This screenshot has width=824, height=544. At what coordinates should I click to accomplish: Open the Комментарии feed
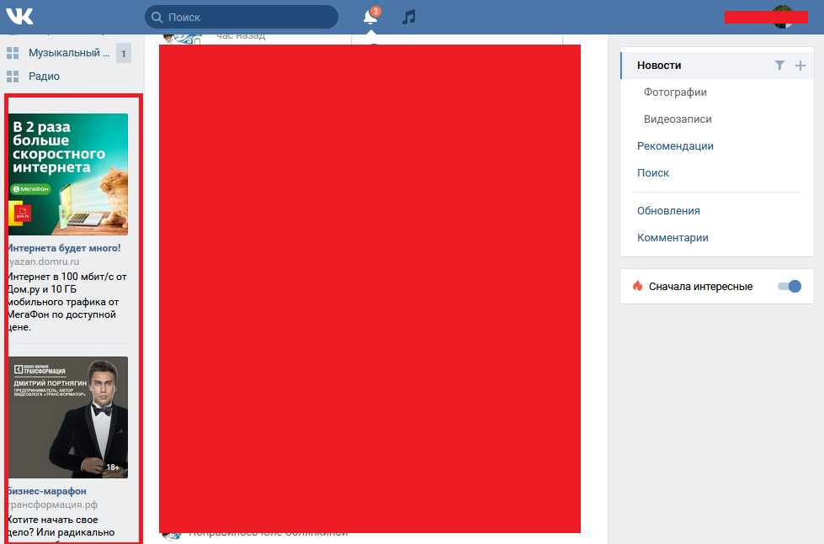tap(672, 238)
